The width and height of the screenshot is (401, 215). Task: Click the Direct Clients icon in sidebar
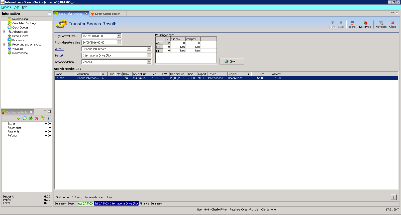coord(10,36)
